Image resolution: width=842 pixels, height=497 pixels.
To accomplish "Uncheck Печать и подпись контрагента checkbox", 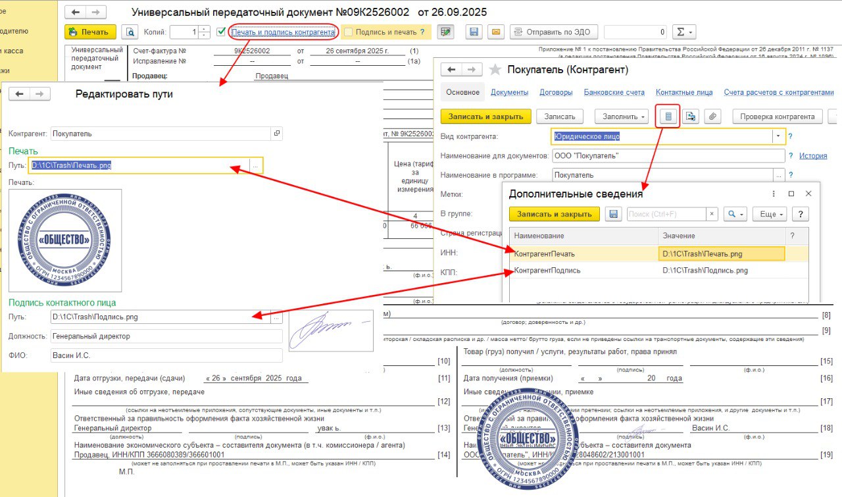I will pos(222,32).
